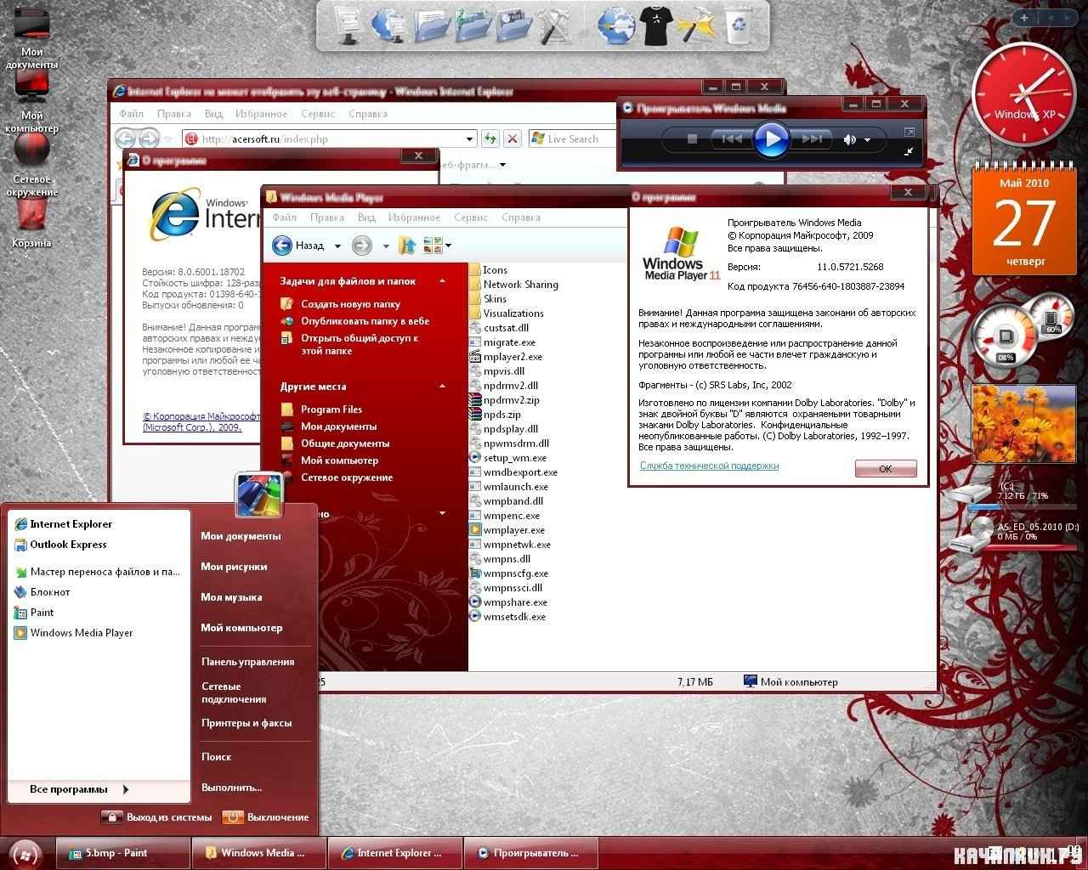Open the volume dropdown arrow in media player
The width and height of the screenshot is (1088, 870).
coord(867,139)
